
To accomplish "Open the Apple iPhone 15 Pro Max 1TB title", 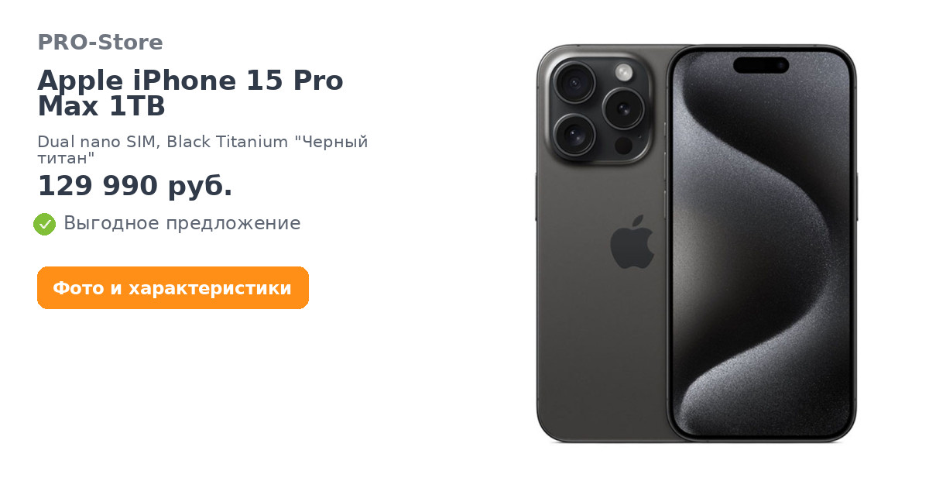I will click(190, 94).
